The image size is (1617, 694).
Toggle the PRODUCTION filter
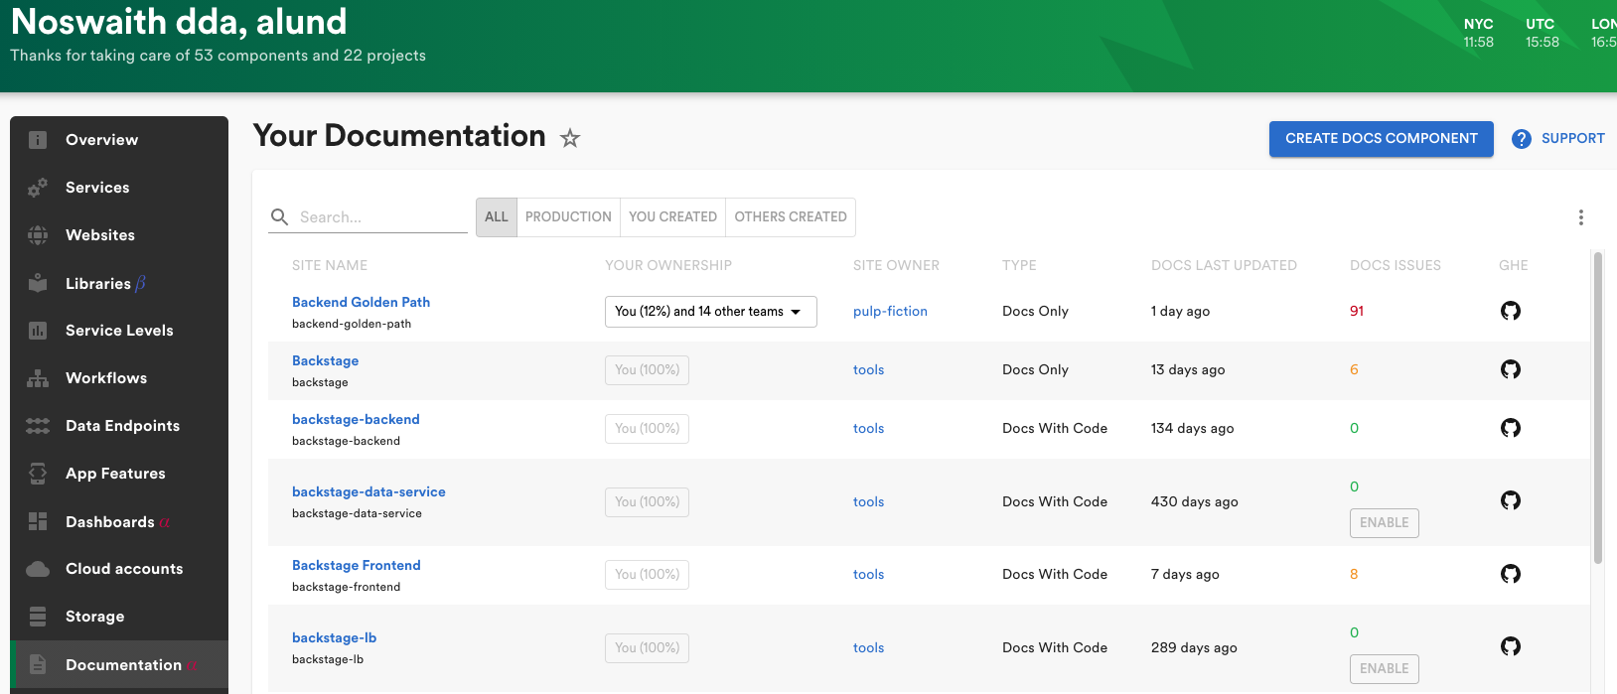568,217
